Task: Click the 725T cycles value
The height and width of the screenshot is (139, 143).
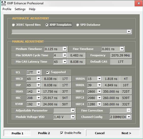Action: [126, 91]
